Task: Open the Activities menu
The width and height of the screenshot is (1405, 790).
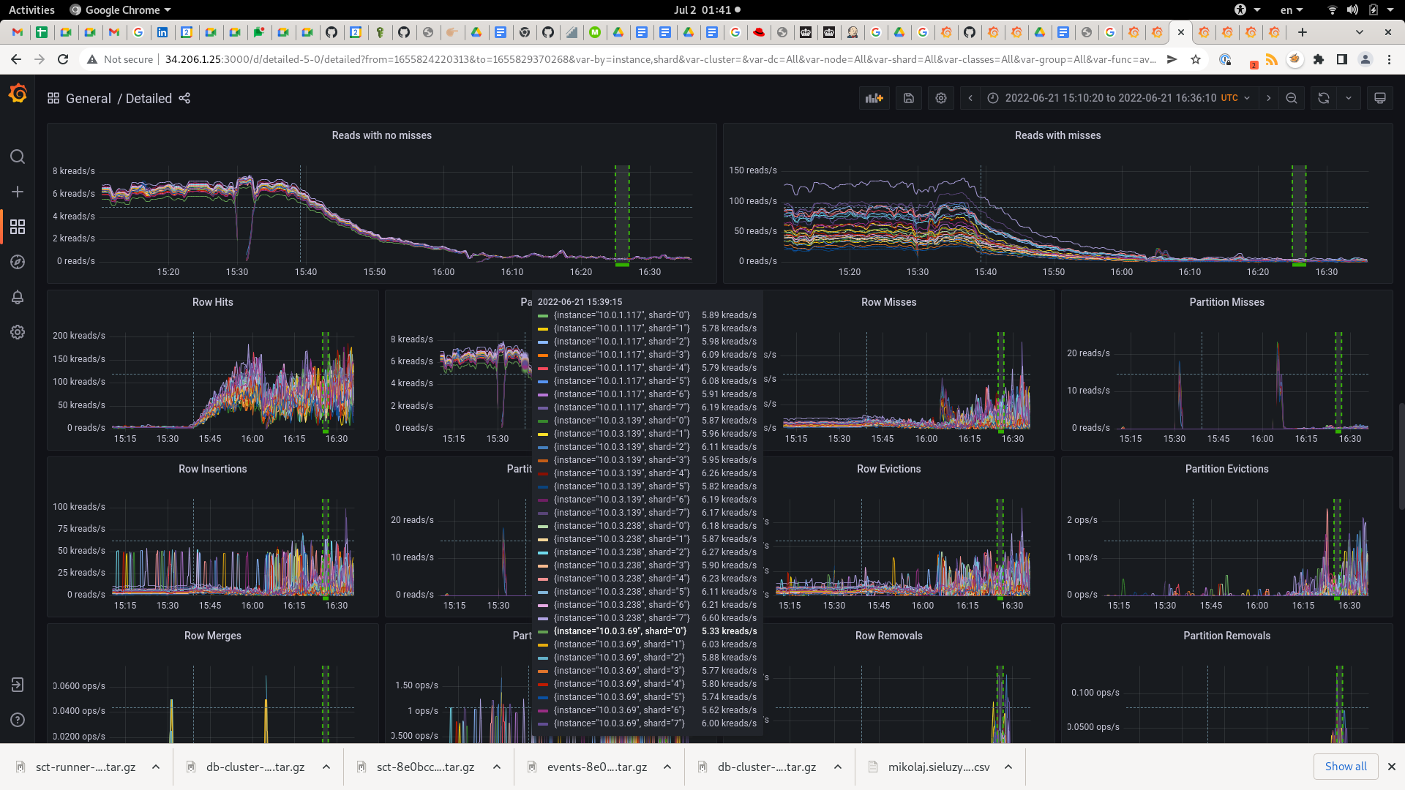Action: pos(31,10)
